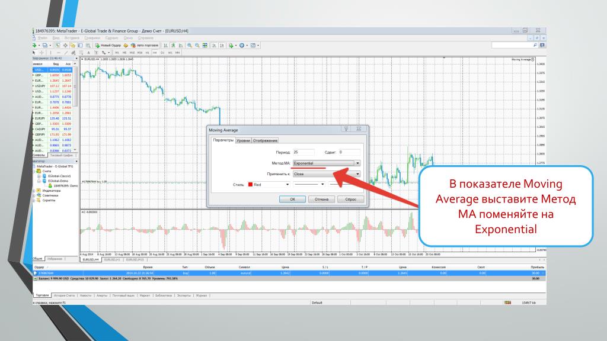This screenshot has width=607, height=341.
Task: Select the Vertical Line drawing tool
Action: (51, 53)
